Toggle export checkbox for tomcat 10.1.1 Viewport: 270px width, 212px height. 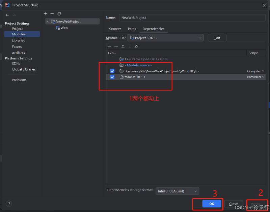(112, 77)
